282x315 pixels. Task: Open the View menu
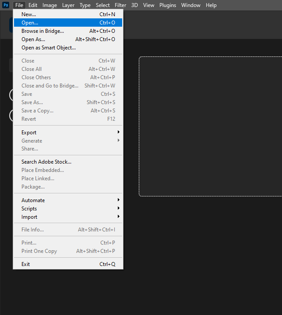point(148,5)
